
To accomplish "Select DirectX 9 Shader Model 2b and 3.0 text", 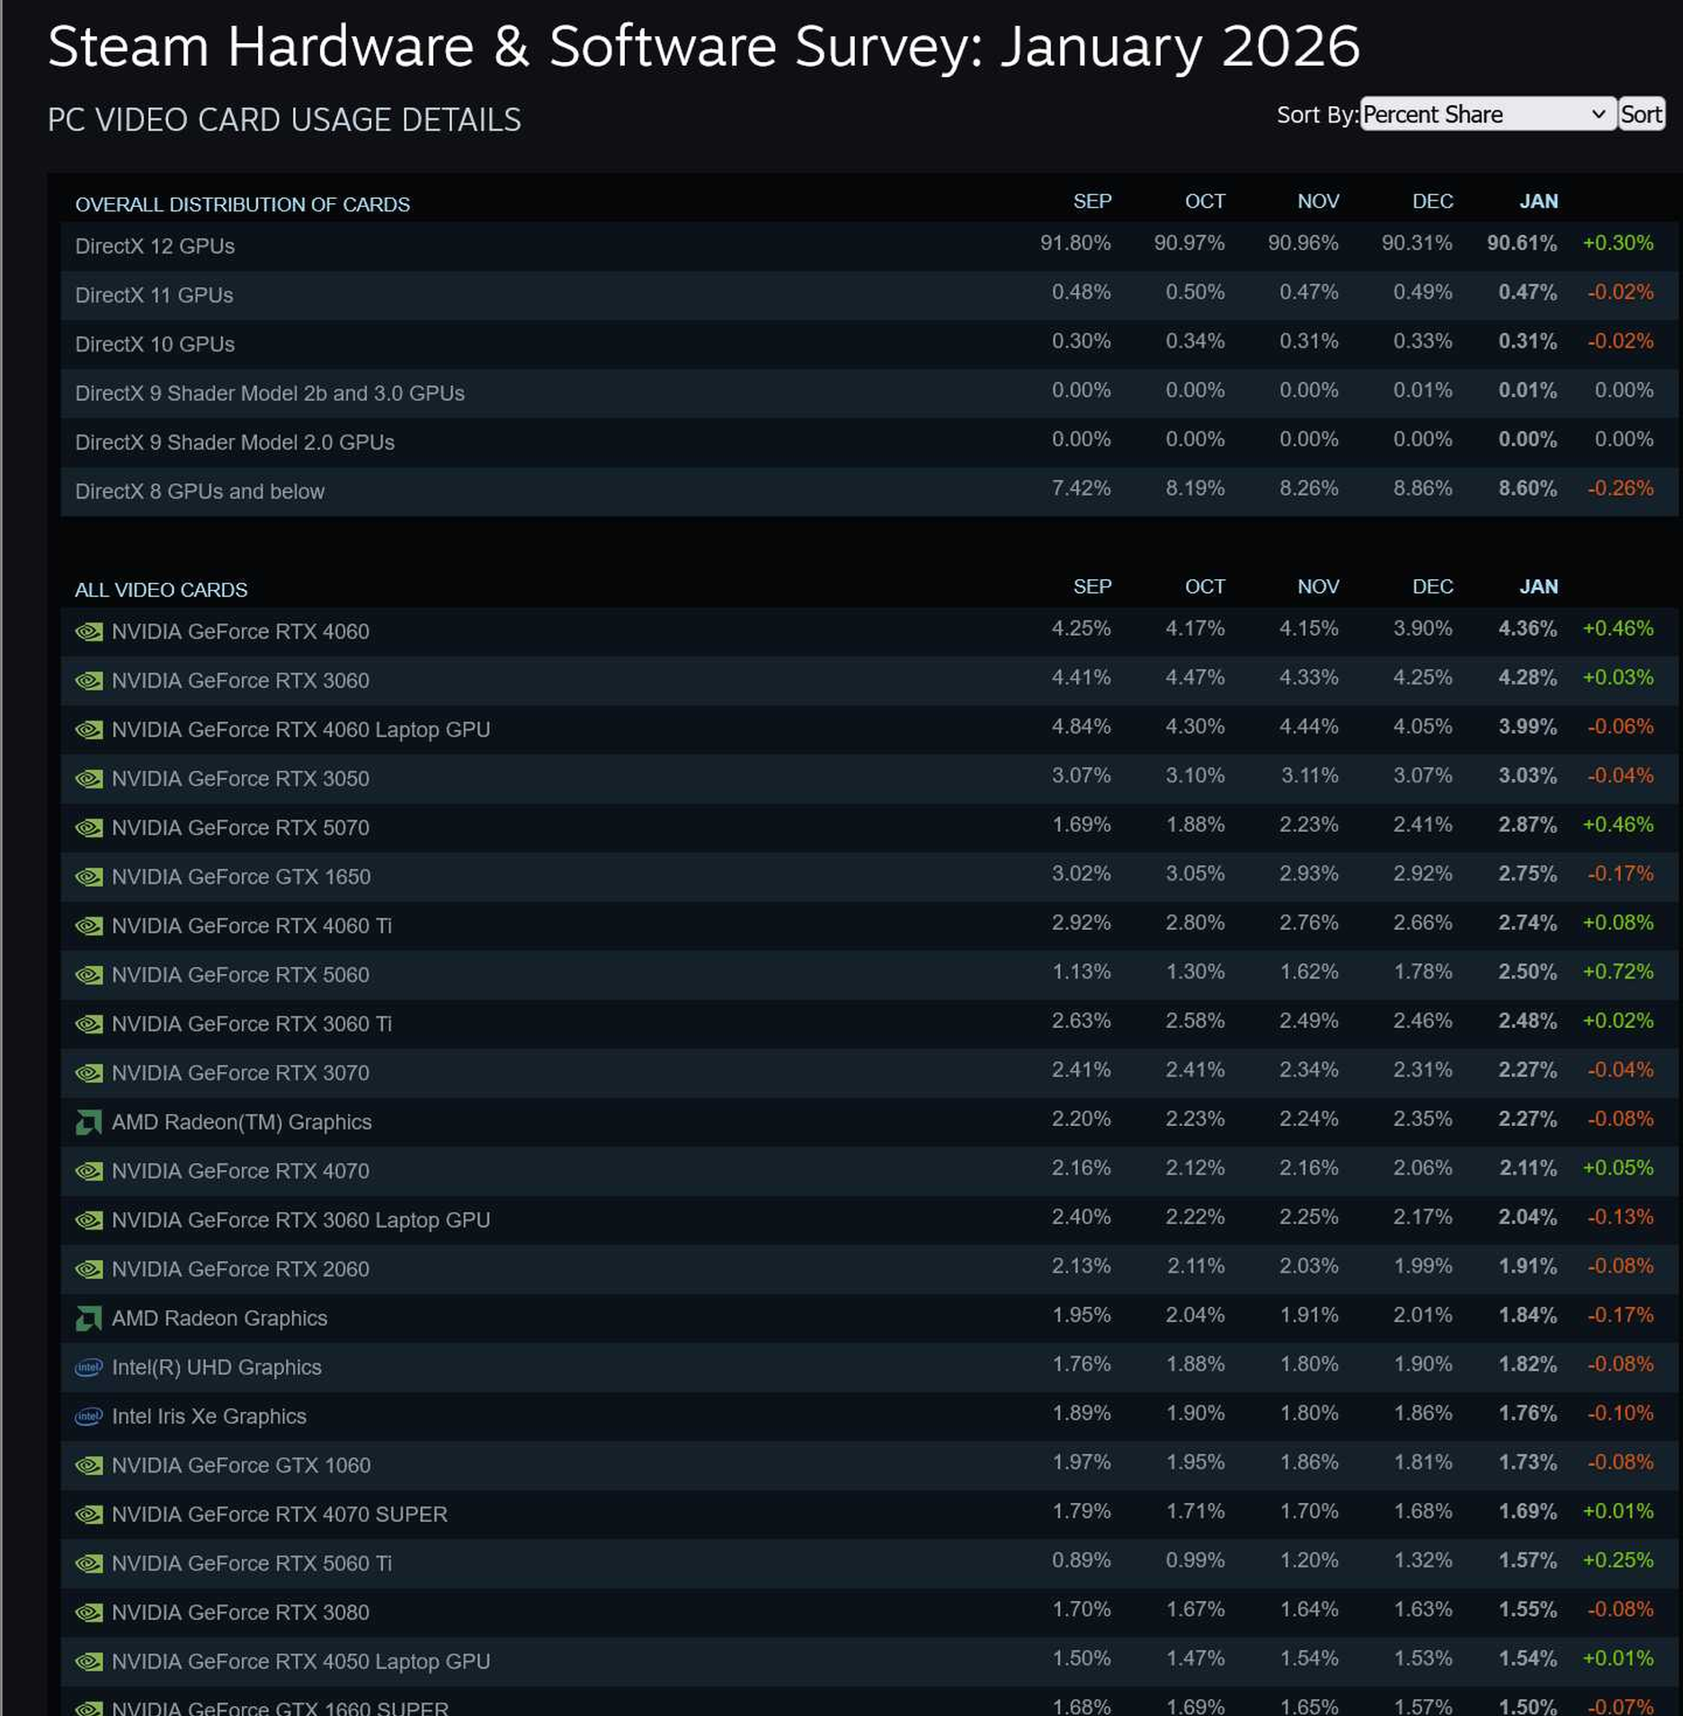I will tap(270, 393).
